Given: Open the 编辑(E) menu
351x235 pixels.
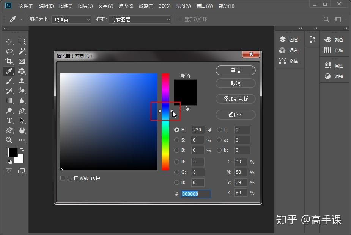Looking at the screenshot, I should [x=46, y=6].
